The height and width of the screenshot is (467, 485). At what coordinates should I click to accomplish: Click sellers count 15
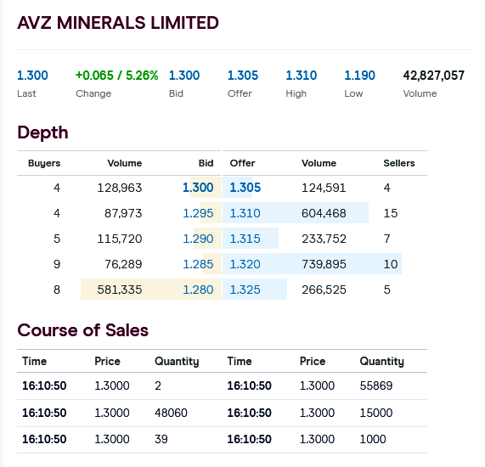(x=391, y=213)
